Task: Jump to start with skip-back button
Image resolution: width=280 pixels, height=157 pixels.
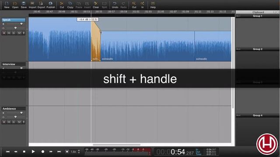Action: pos(8,152)
